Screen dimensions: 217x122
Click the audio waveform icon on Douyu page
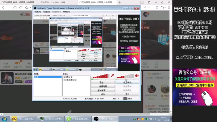[29, 63]
